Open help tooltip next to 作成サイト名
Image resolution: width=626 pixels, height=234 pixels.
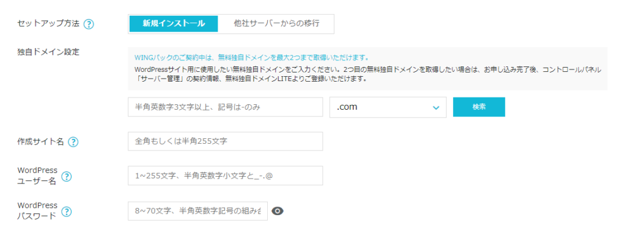pyautogui.click(x=73, y=141)
